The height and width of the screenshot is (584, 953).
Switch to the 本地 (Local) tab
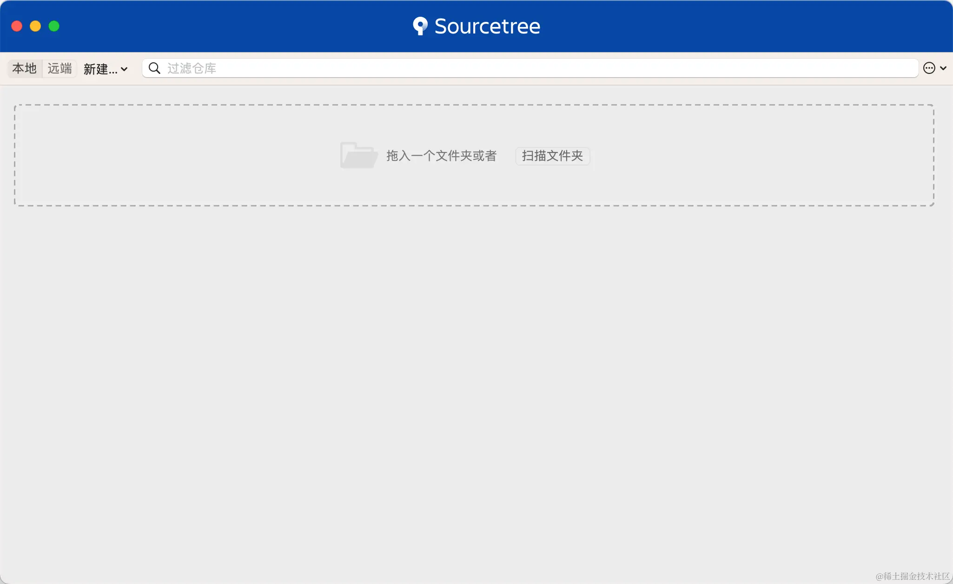(x=24, y=68)
